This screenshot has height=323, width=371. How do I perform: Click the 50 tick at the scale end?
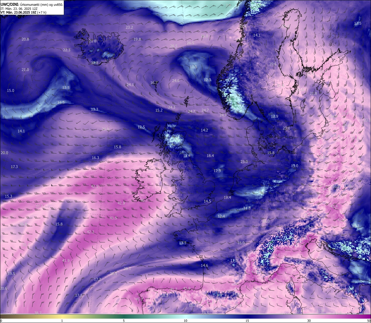pyautogui.click(x=369, y=321)
